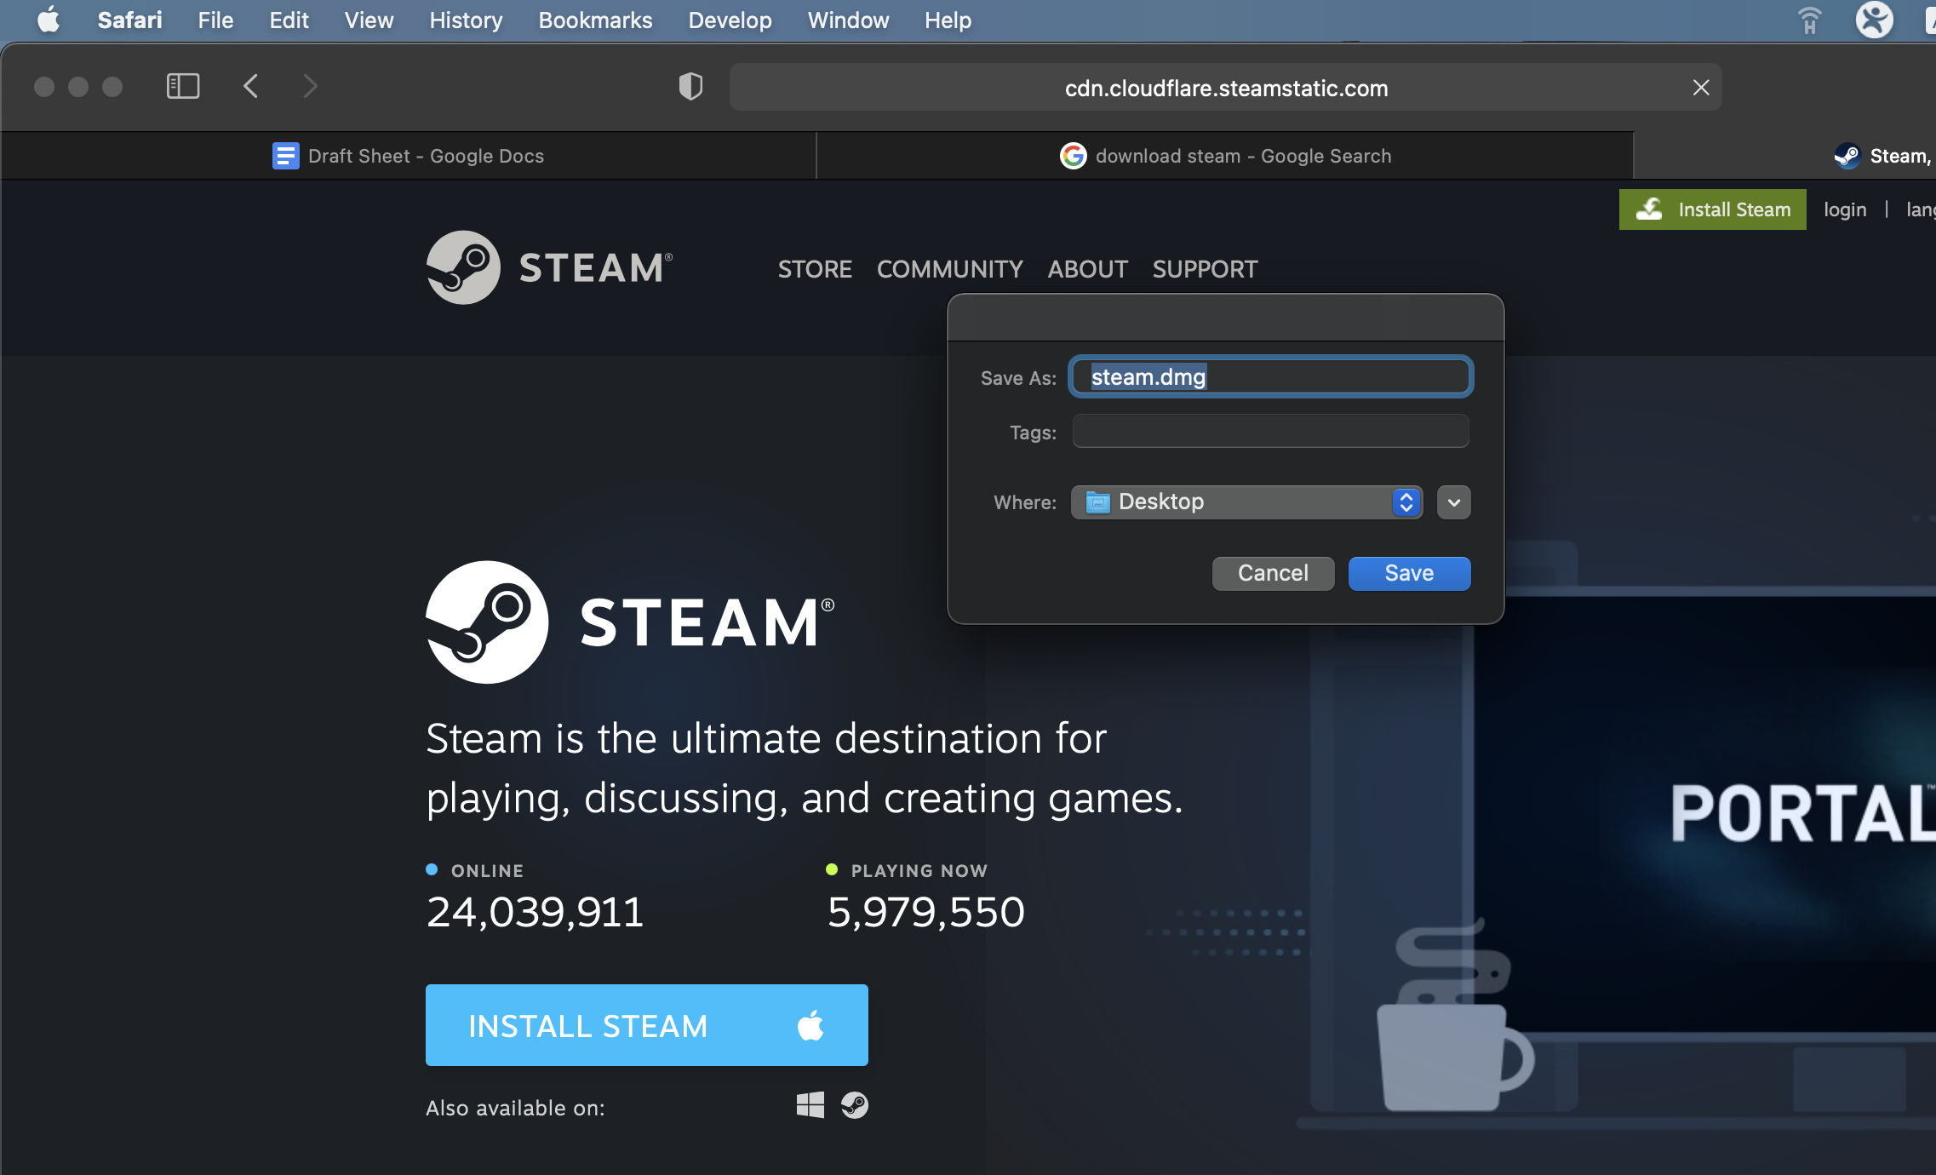
Task: Click the SteamOS platform icon
Action: 854,1104
